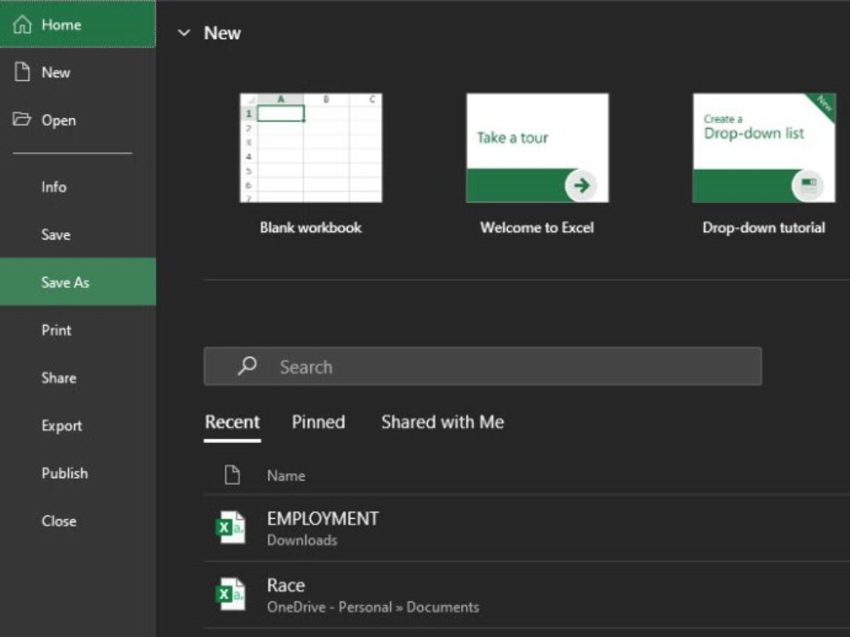Click the Race Excel file icon

click(230, 595)
